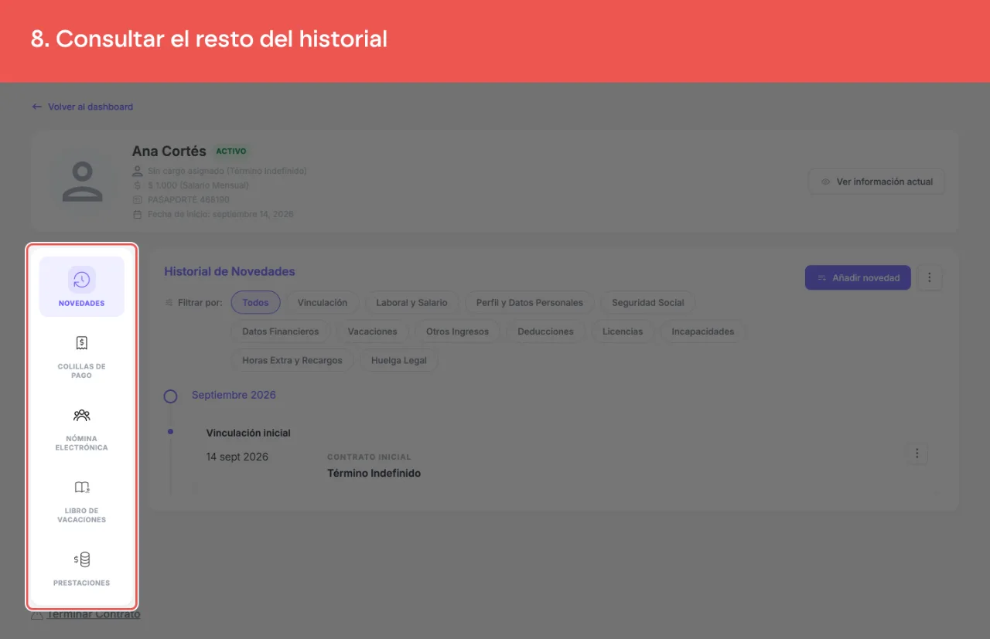Click the back arrow beside Volver al dashboard
Screen dimensions: 990x639
coord(36,107)
